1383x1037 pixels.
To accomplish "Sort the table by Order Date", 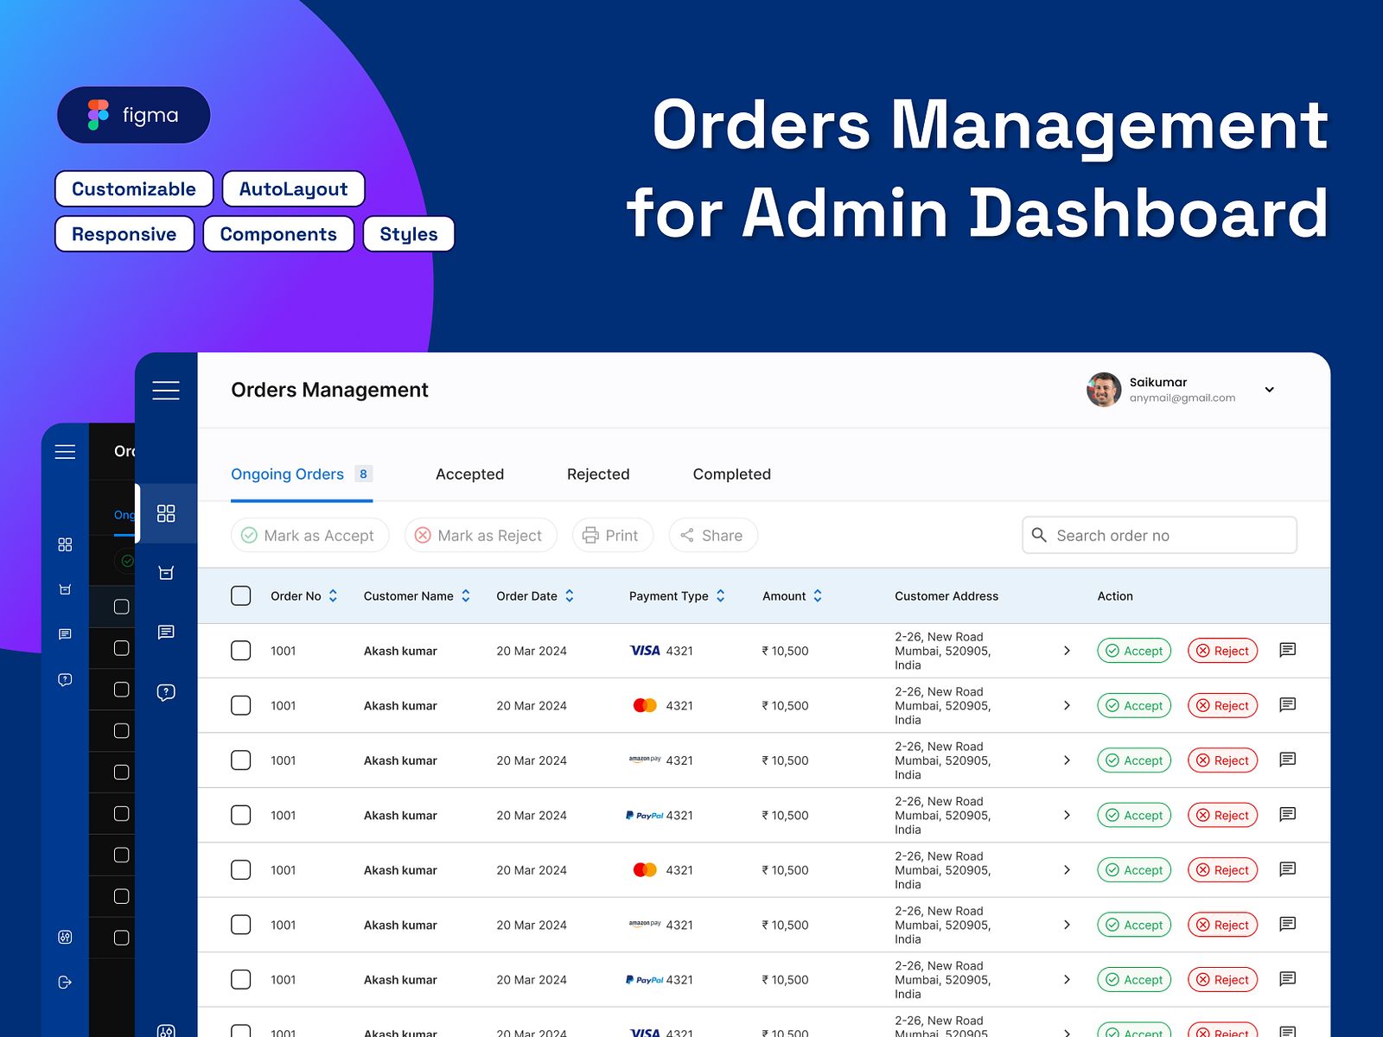I will 569,595.
